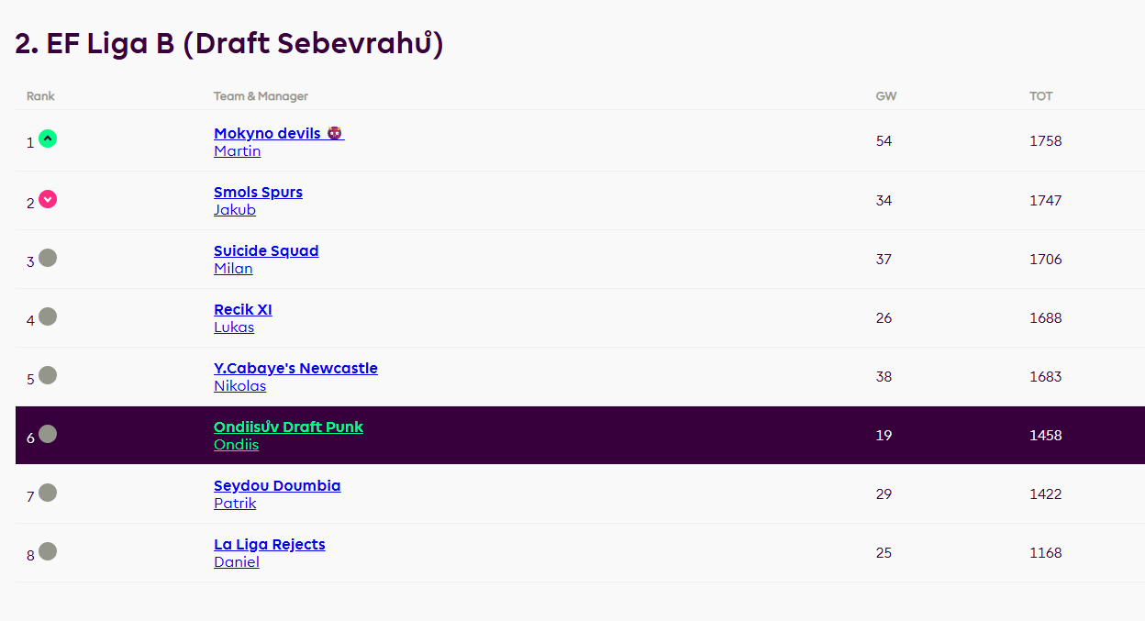Open the Suicide Squad team link
Viewport: 1145px width, 621px height.
(x=266, y=250)
